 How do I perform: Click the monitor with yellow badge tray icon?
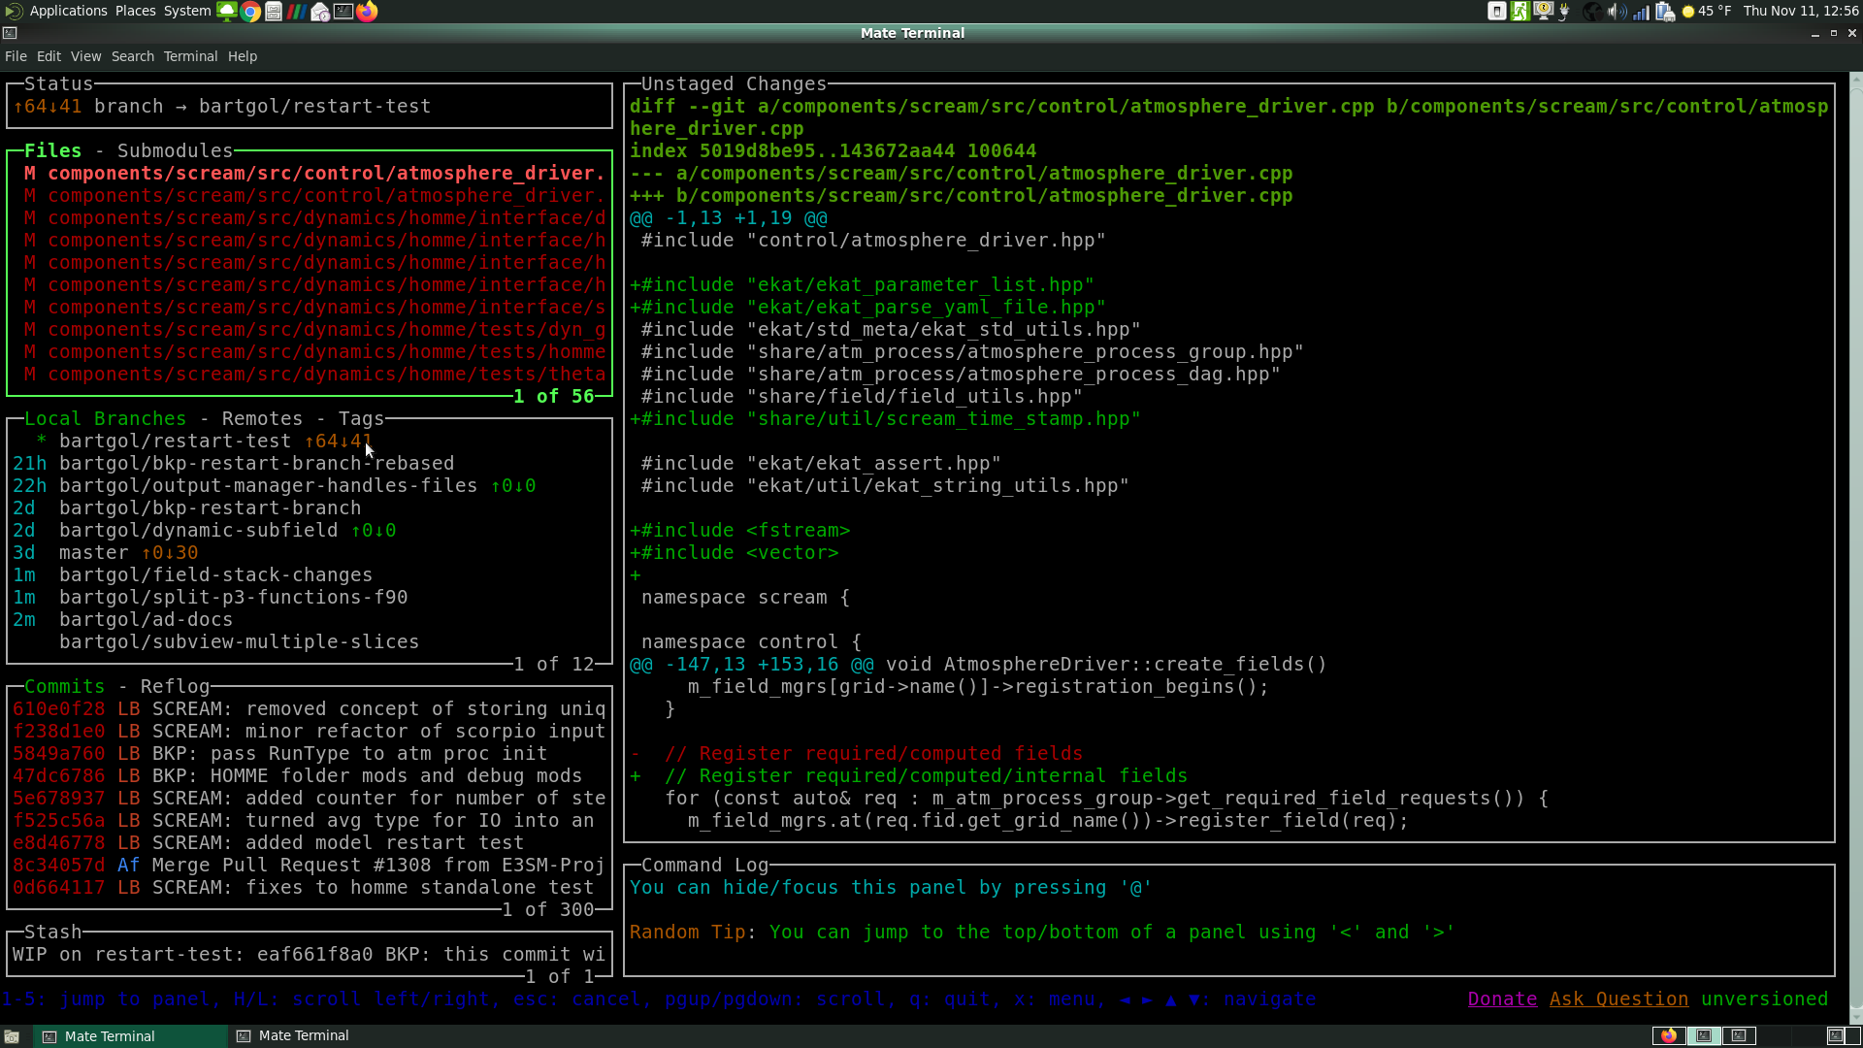click(1543, 12)
